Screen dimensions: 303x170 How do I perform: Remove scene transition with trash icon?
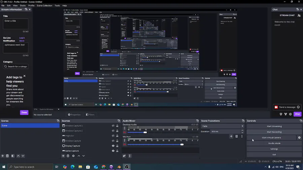coord(237,136)
